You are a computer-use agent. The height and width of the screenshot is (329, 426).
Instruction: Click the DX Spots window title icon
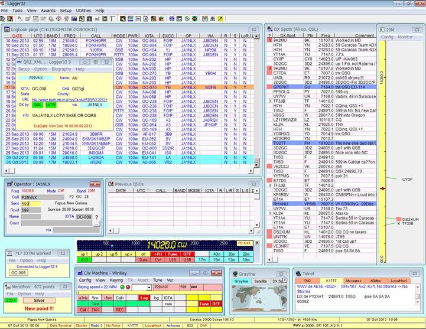point(269,29)
